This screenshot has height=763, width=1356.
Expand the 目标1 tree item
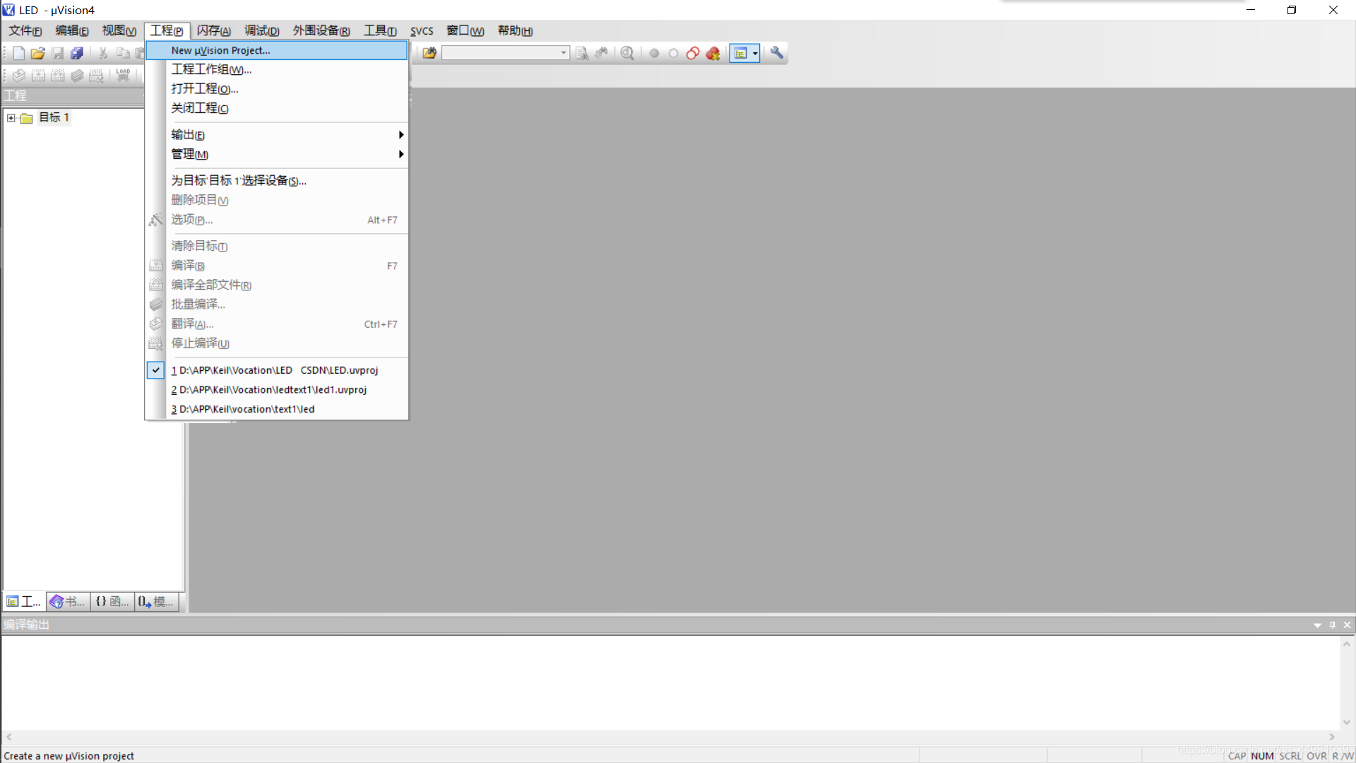[x=11, y=117]
